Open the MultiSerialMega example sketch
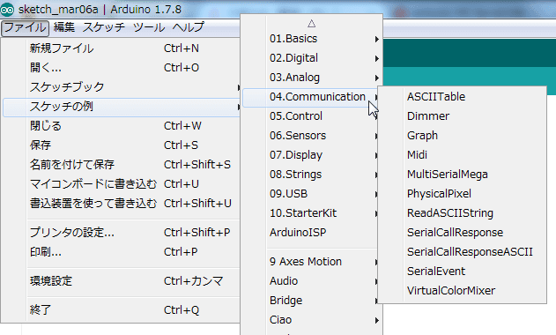This screenshot has height=335, width=556. (x=462, y=175)
